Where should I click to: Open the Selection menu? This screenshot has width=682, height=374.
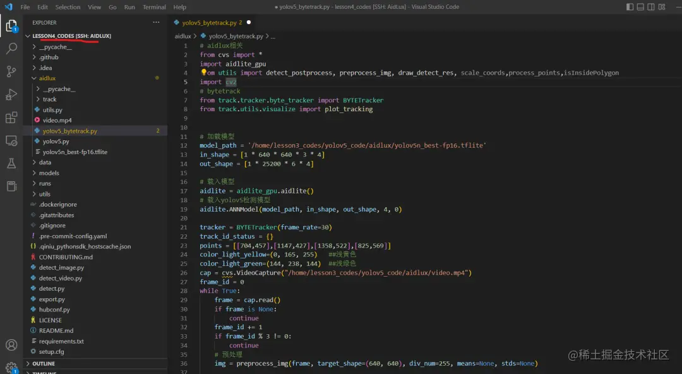click(68, 7)
